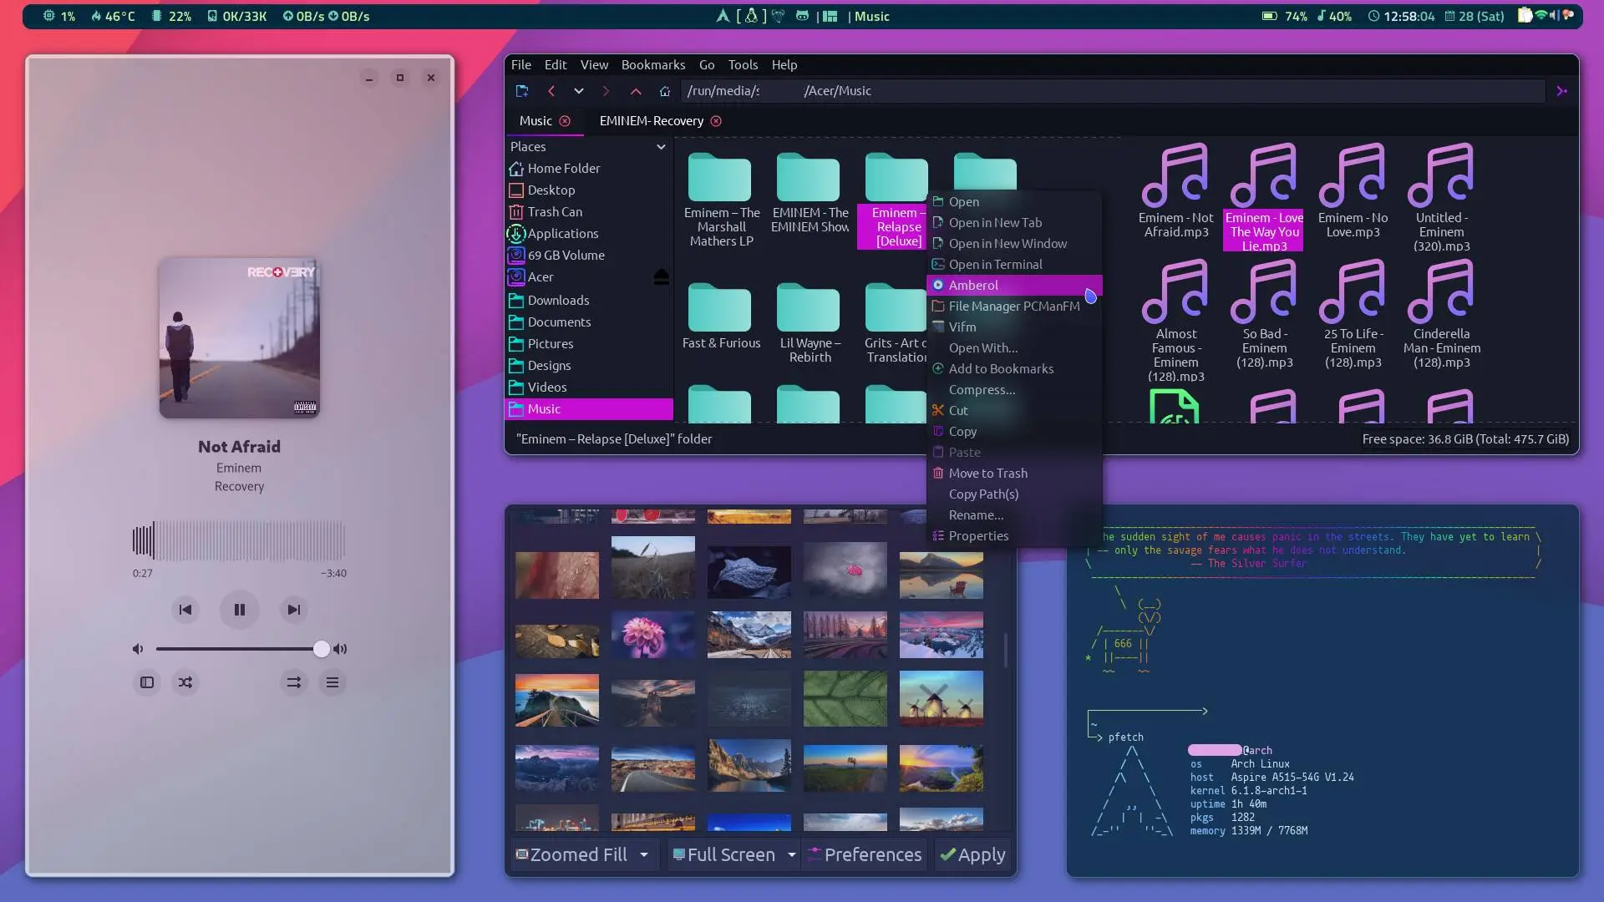Open the navigation history dropdown arrow

click(x=578, y=90)
